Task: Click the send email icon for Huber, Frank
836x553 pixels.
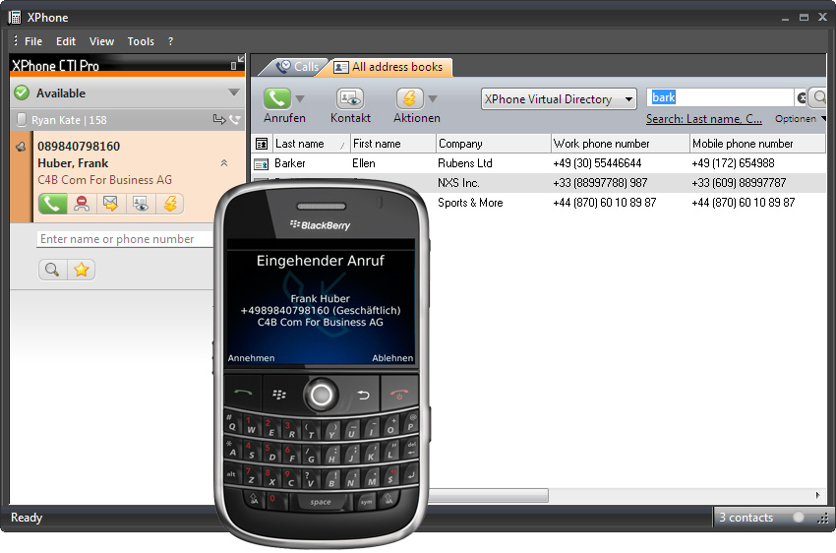Action: (x=111, y=204)
